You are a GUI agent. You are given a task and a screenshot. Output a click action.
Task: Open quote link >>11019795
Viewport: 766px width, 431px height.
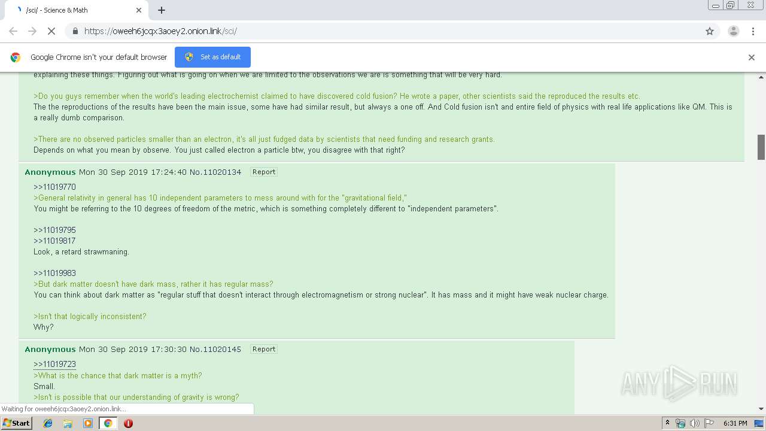(x=54, y=230)
